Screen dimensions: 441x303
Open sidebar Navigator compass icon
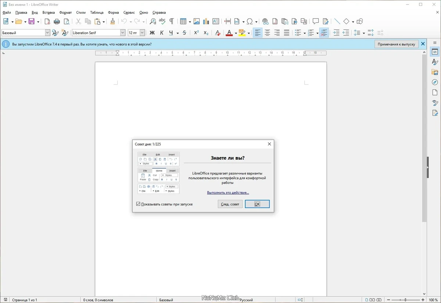point(435,82)
